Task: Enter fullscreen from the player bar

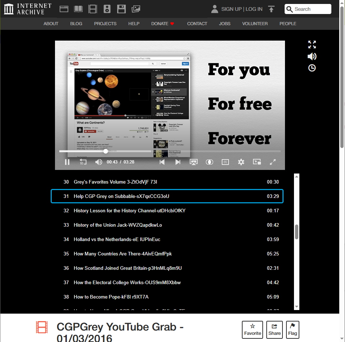Action: tap(273, 162)
